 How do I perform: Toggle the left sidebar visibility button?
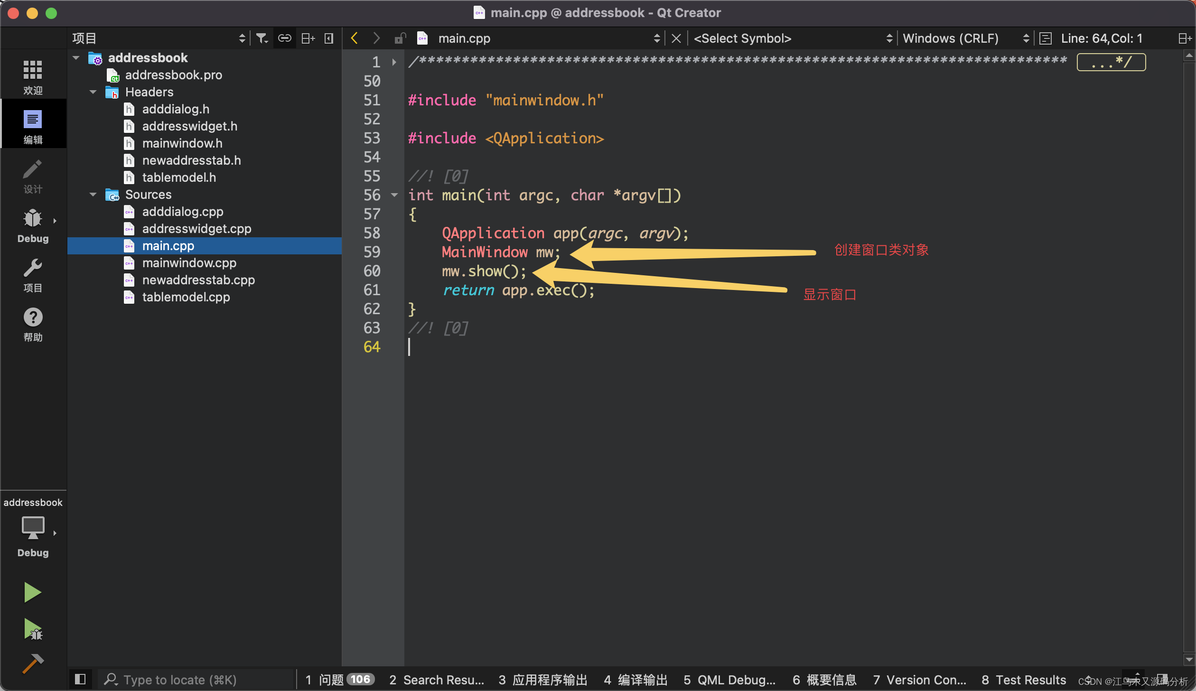(x=80, y=680)
